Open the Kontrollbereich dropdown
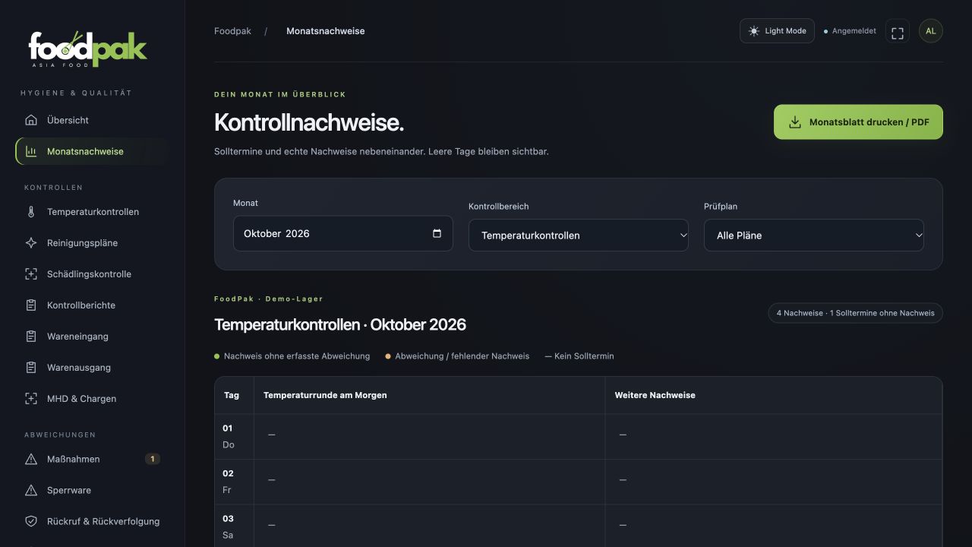Image resolution: width=972 pixels, height=547 pixels. (579, 236)
